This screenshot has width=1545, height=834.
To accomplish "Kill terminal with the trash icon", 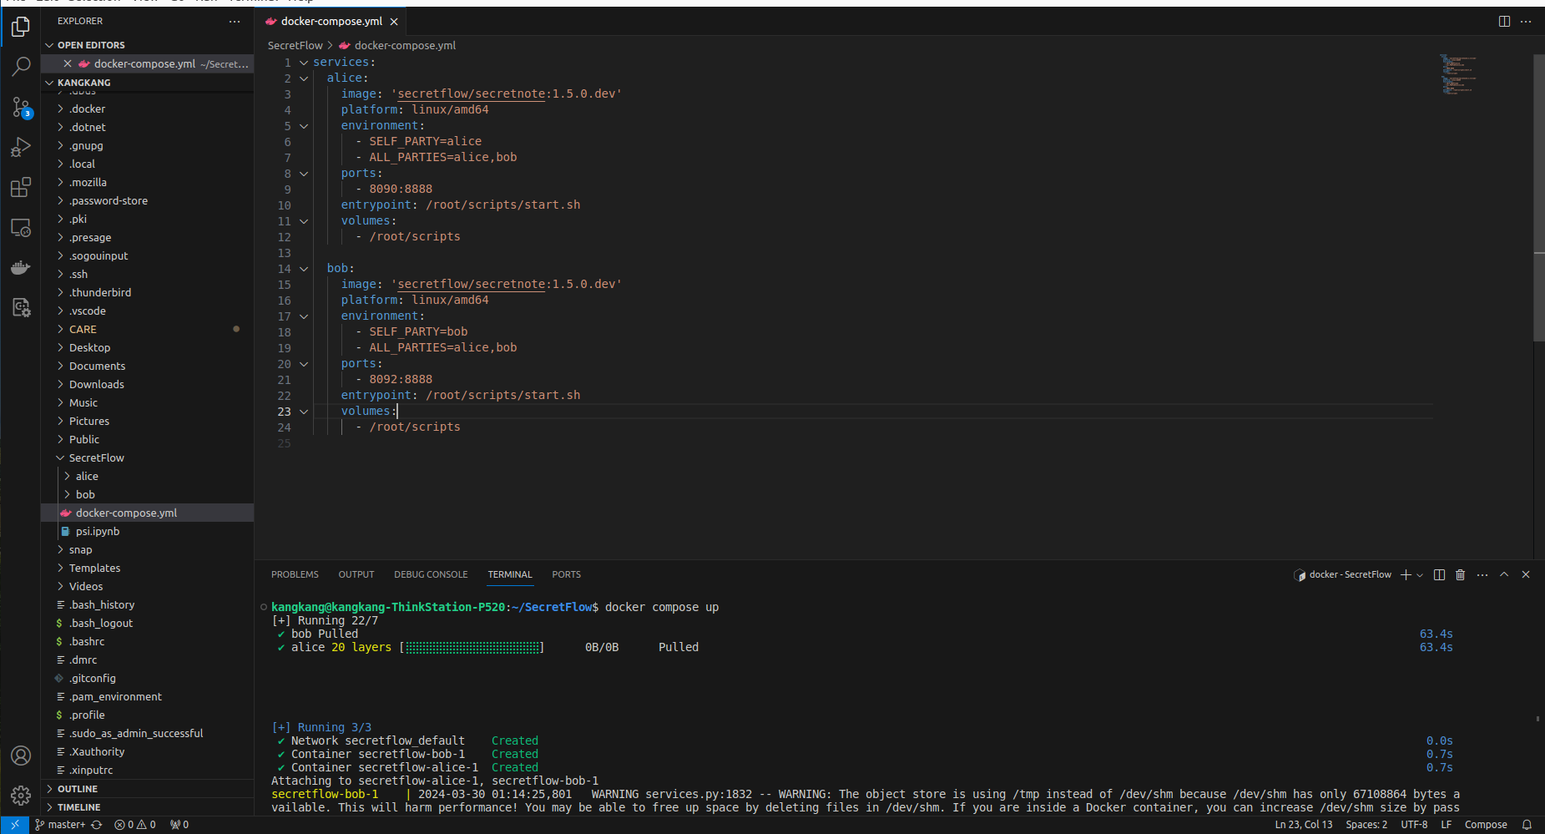I will [x=1460, y=574].
